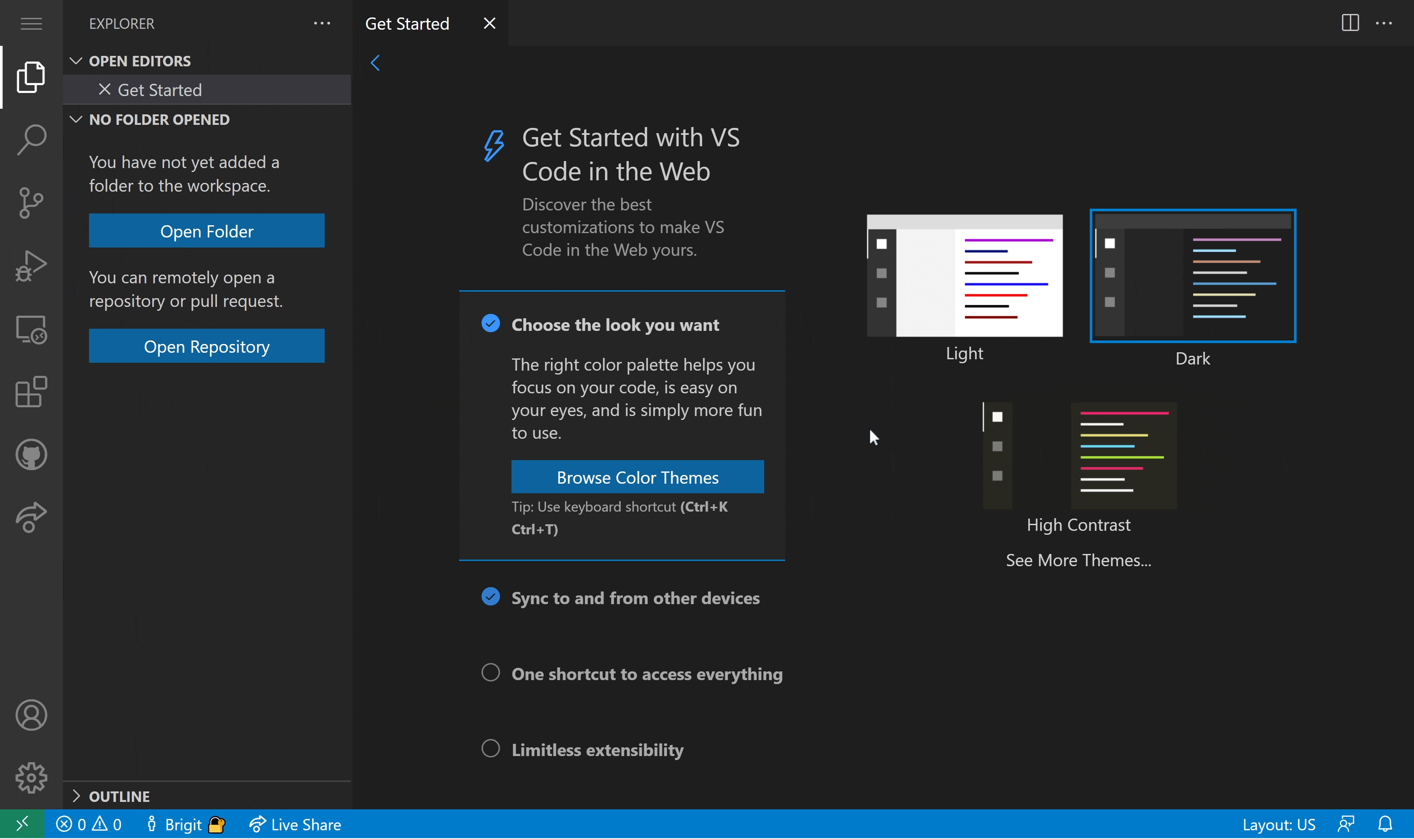1414x839 pixels.
Task: Mark 'Limitless extensibility' step done
Action: [491, 749]
